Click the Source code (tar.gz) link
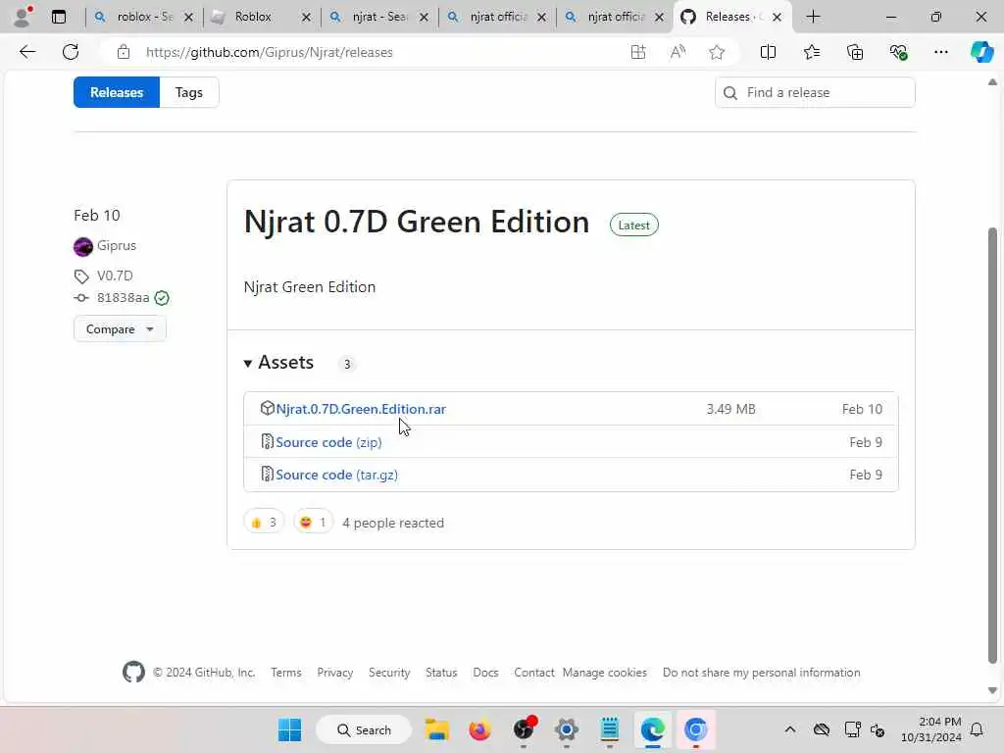 coord(337,475)
